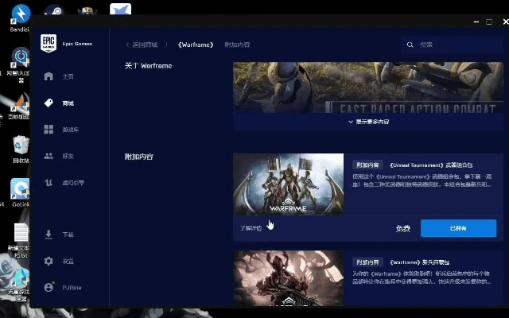Open the second Warframe add-on thumbnail
The height and width of the screenshot is (318, 509).
pos(289,278)
